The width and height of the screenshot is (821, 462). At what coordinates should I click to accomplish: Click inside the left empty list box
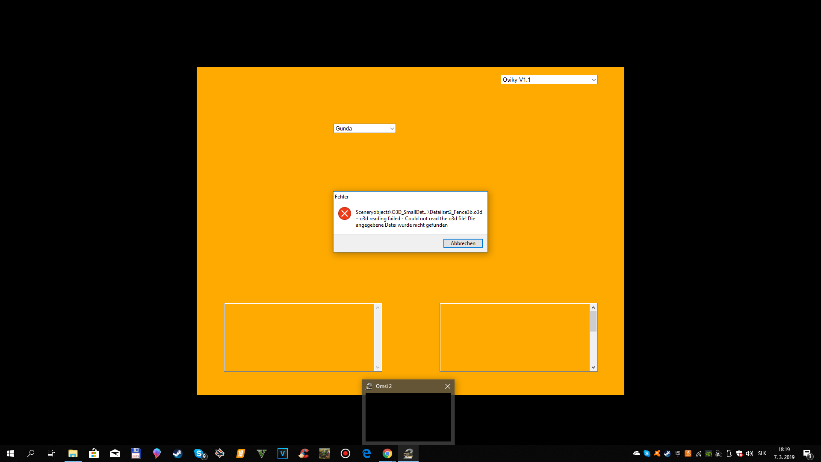299,337
